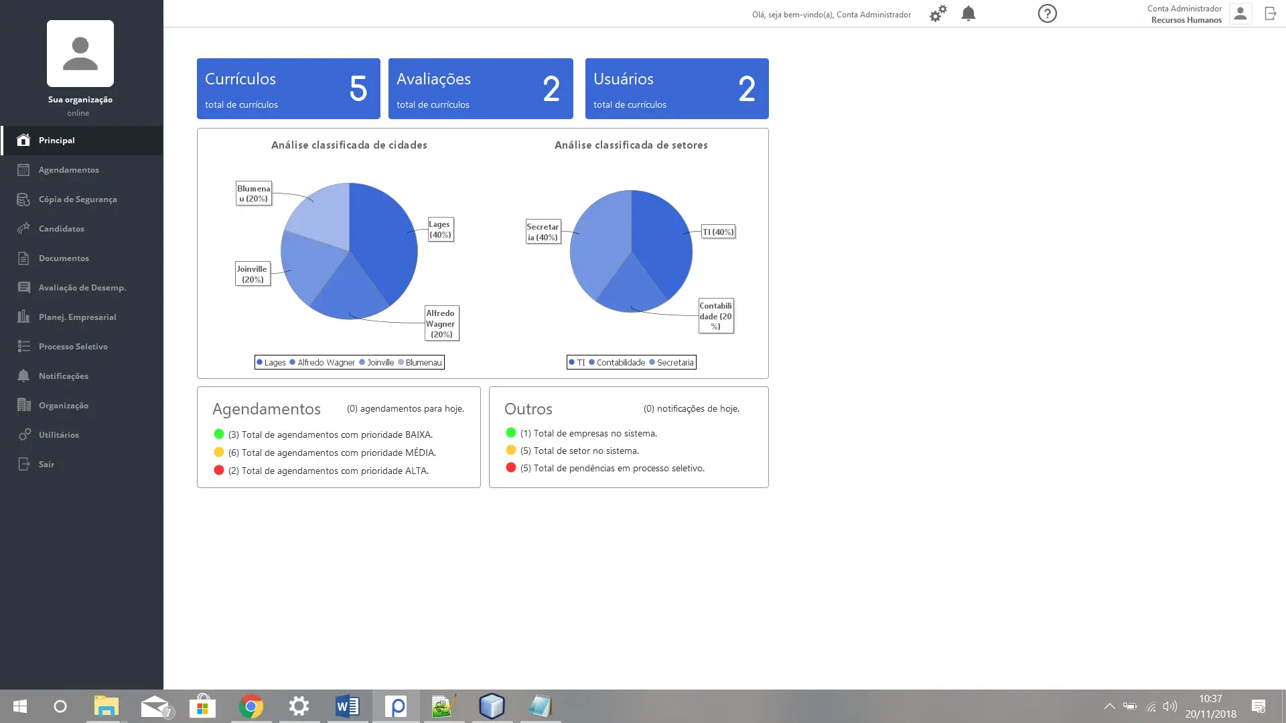Screen dimensions: 1286x723
Task: Click the Organização building icon
Action: 23,405
